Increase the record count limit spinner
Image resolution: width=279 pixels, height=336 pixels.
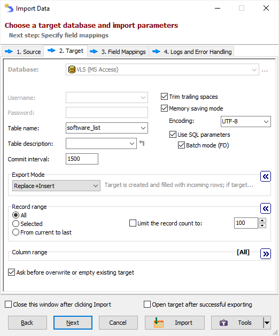pyautogui.click(x=262, y=221)
